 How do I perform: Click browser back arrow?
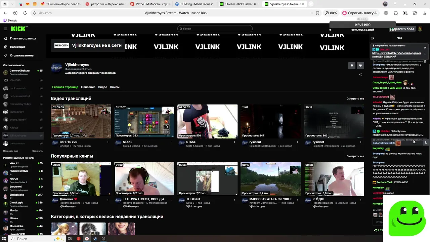(5, 13)
